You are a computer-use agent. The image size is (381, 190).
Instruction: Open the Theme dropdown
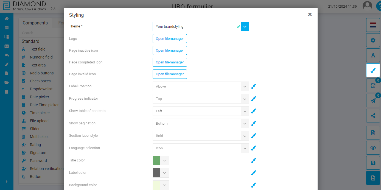[x=245, y=27]
